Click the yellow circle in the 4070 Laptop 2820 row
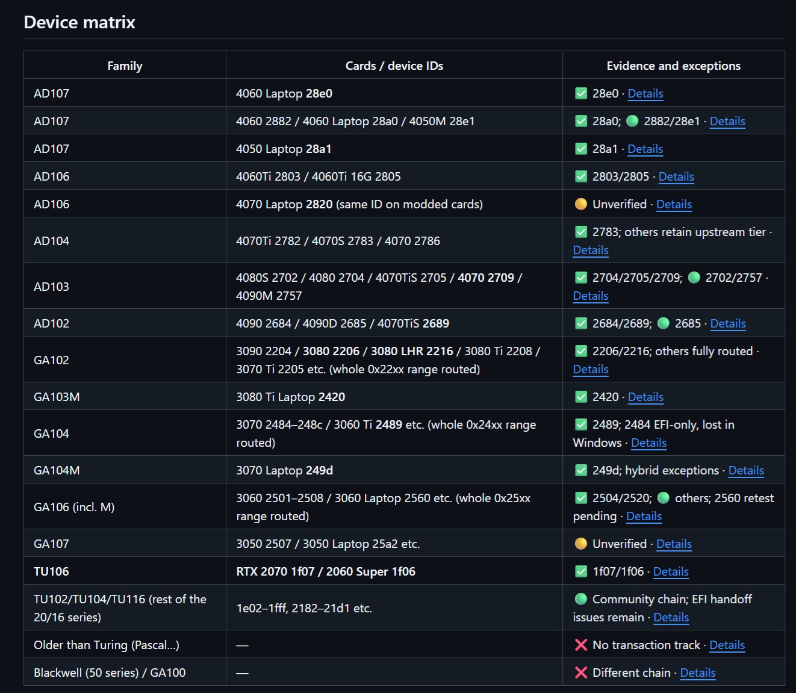This screenshot has width=796, height=693. (581, 204)
